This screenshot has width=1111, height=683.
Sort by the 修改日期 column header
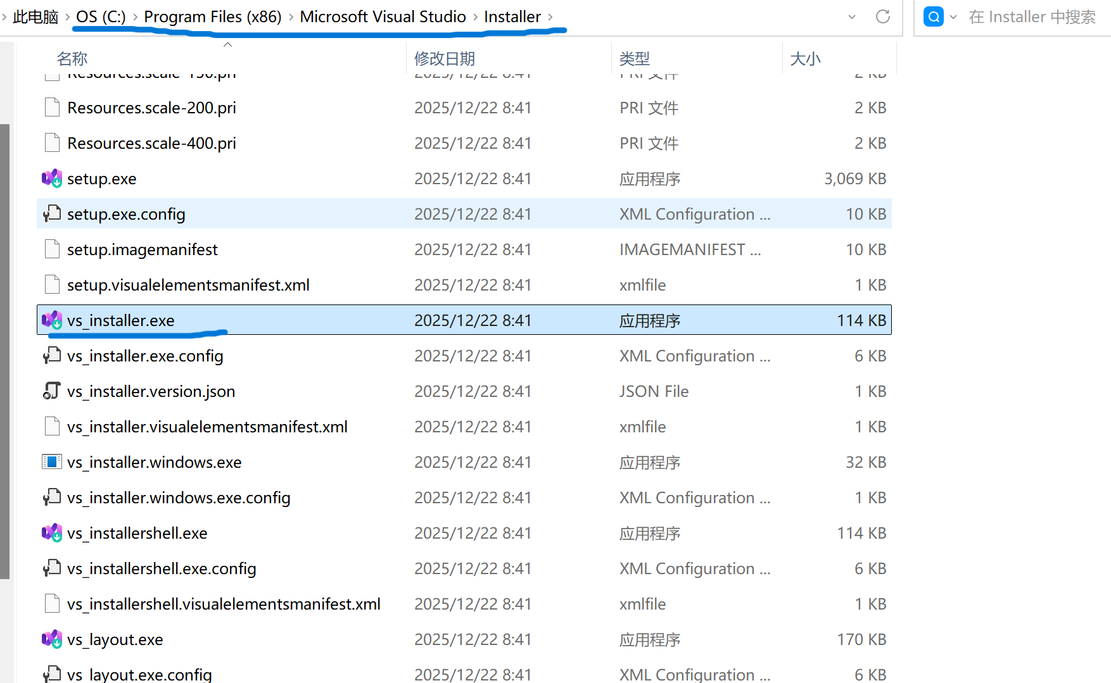click(445, 59)
